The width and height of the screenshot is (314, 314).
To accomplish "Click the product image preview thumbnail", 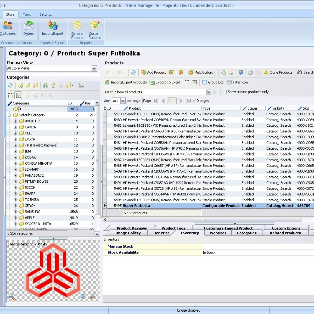I will tap(53, 271).
